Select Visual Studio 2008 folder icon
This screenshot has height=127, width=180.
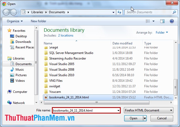(46, 70)
